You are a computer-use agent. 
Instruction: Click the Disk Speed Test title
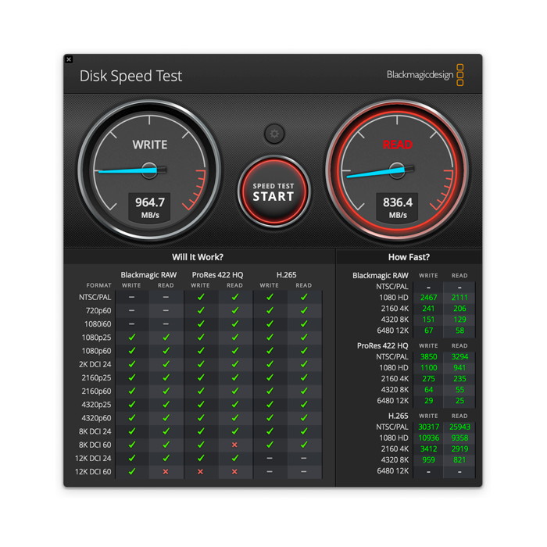coord(130,76)
